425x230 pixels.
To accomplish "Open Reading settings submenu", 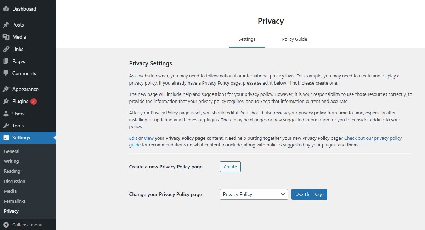I will click(x=12, y=171).
